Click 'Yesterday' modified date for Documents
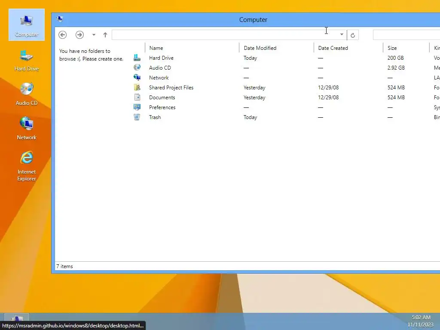440x330 pixels. pos(254,98)
